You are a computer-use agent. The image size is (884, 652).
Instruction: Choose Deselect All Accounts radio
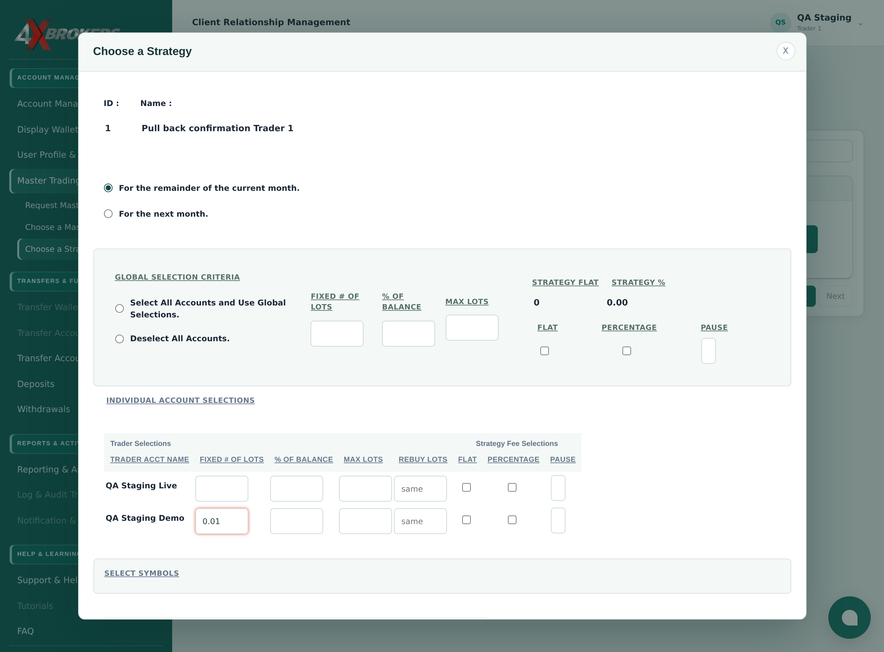(x=120, y=339)
